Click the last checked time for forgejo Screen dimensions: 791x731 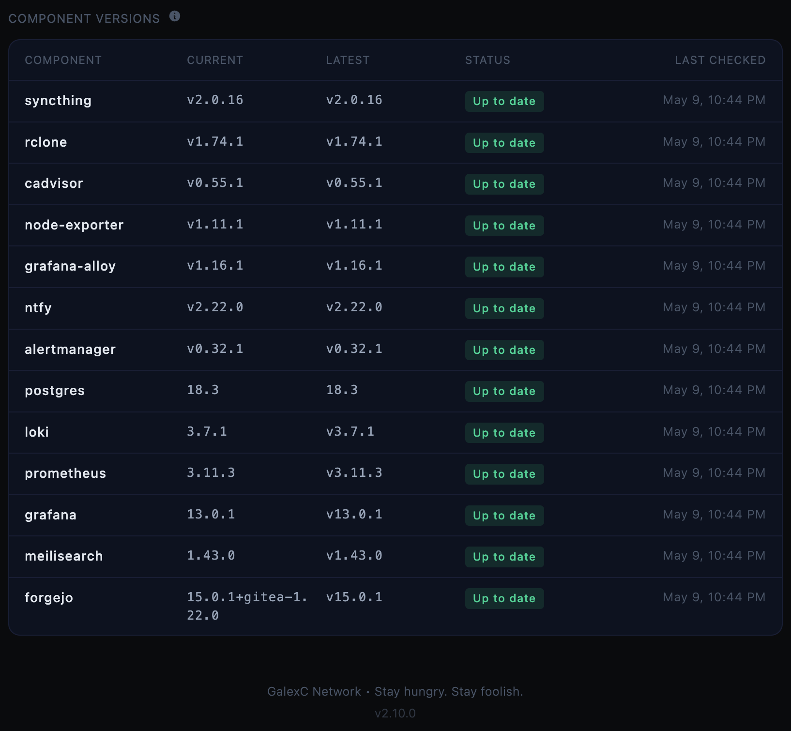(x=715, y=597)
